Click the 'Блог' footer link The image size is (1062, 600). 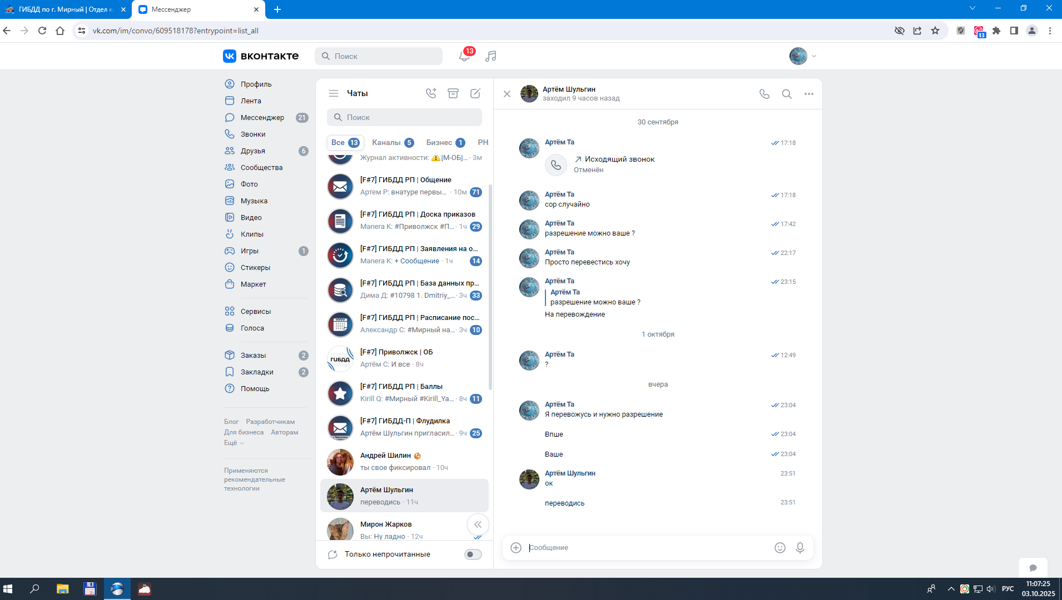tap(231, 422)
